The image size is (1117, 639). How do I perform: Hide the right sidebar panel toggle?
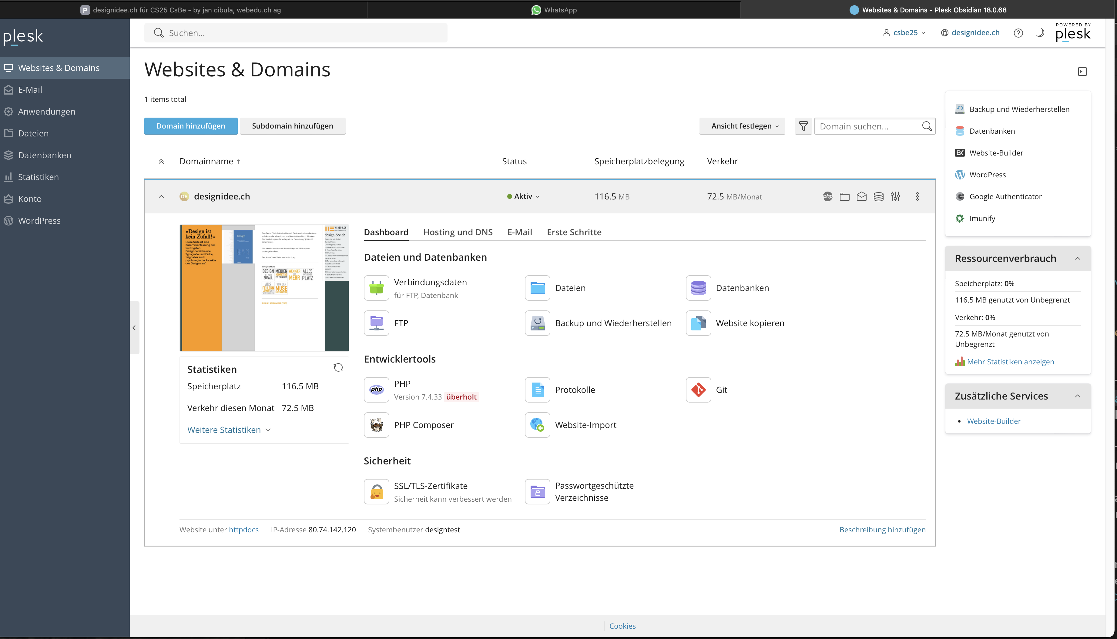point(1082,72)
